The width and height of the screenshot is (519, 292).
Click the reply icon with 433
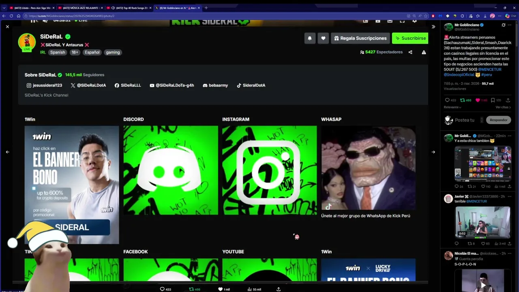450,100
